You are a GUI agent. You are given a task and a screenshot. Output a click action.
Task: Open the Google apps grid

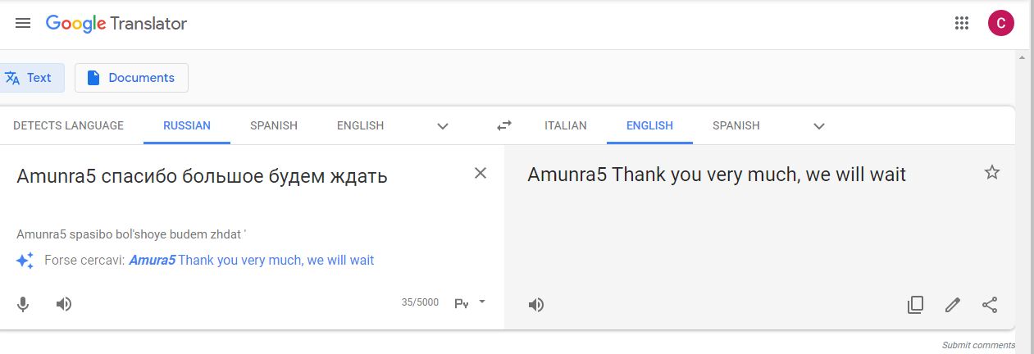962,23
